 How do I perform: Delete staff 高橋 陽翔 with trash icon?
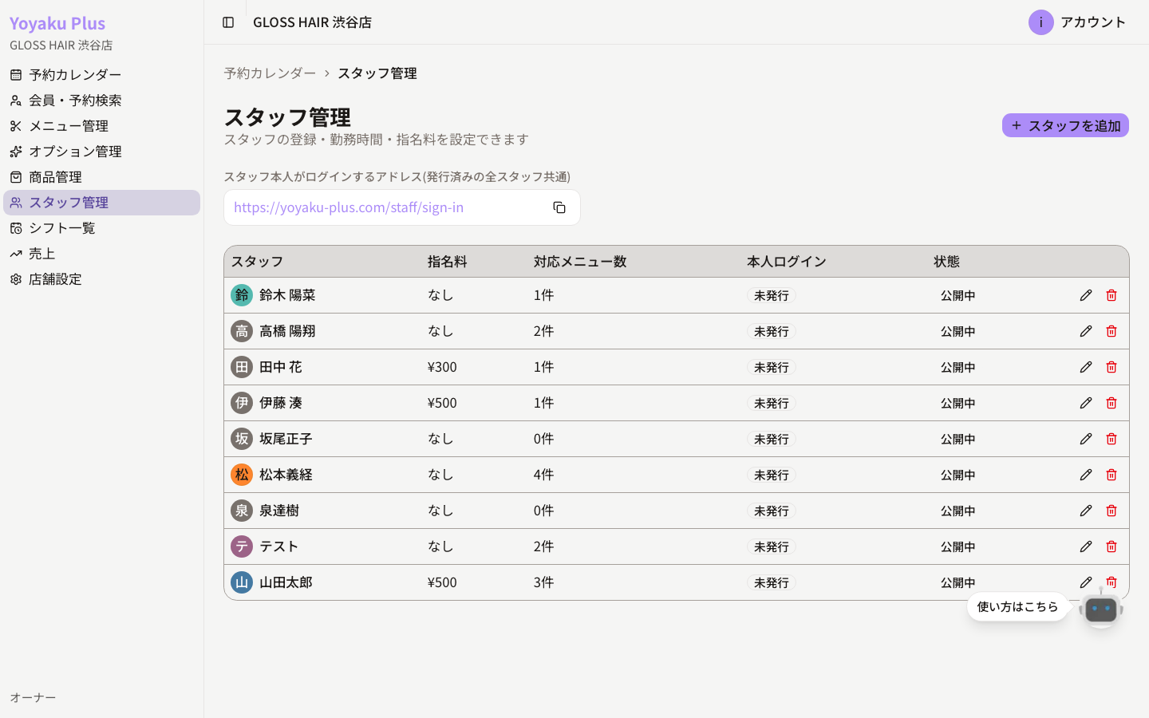[1111, 331]
